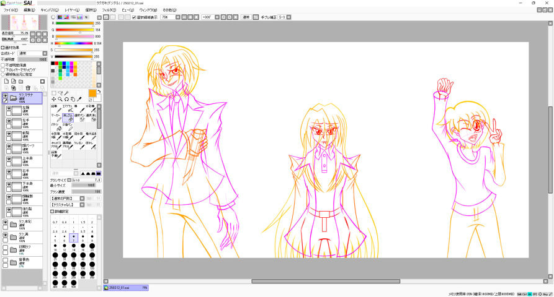This screenshot has width=554, height=297.
Task: Select the rectangular selection tool
Action: click(54, 93)
